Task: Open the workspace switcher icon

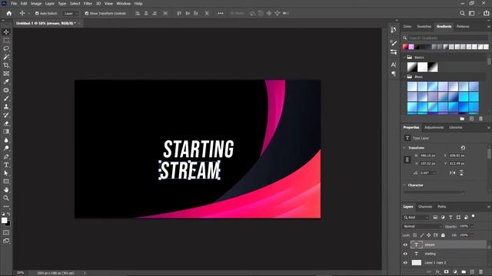Action: coord(471,13)
